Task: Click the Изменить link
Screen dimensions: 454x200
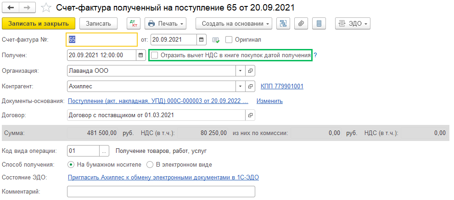Action: click(269, 101)
